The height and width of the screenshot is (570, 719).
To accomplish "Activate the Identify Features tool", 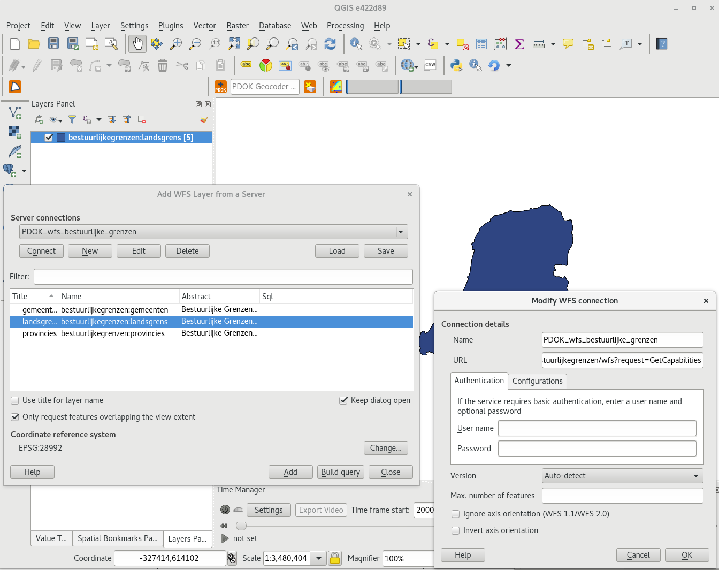I will (356, 44).
